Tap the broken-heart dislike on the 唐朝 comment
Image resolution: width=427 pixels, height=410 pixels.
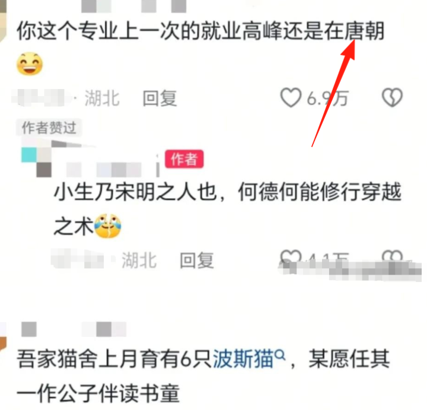(392, 97)
